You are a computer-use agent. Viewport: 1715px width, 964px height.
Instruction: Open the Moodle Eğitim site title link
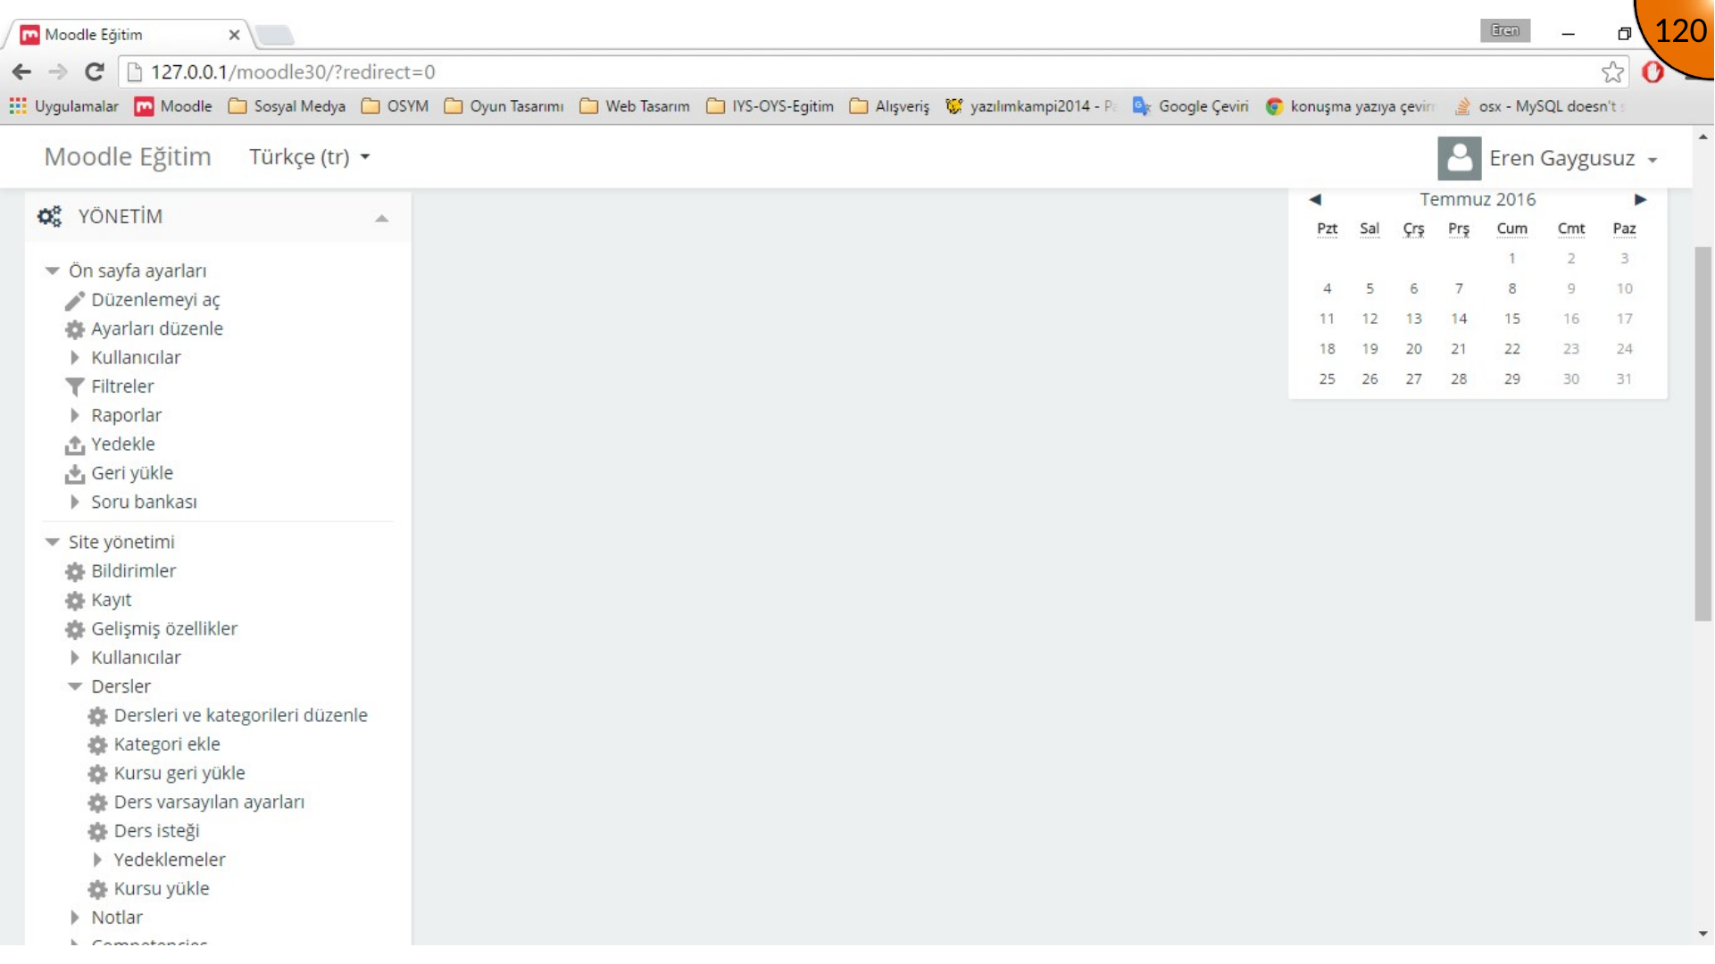point(128,157)
